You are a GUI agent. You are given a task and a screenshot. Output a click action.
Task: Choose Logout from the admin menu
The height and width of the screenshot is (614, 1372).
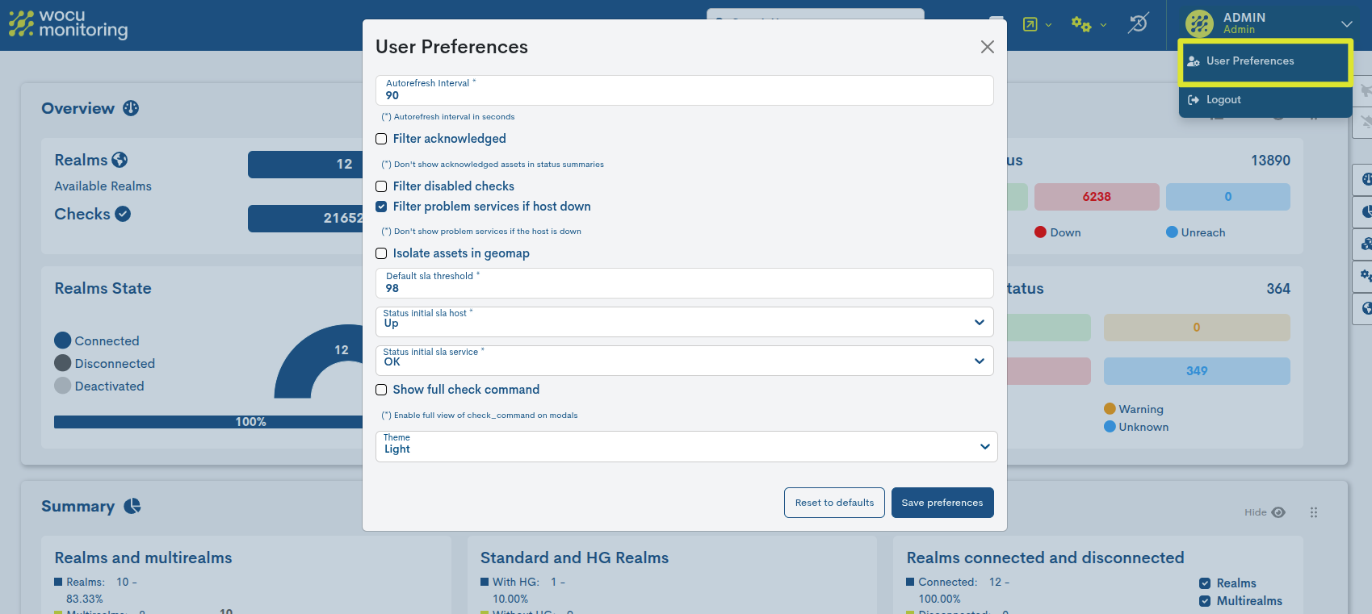(x=1223, y=100)
